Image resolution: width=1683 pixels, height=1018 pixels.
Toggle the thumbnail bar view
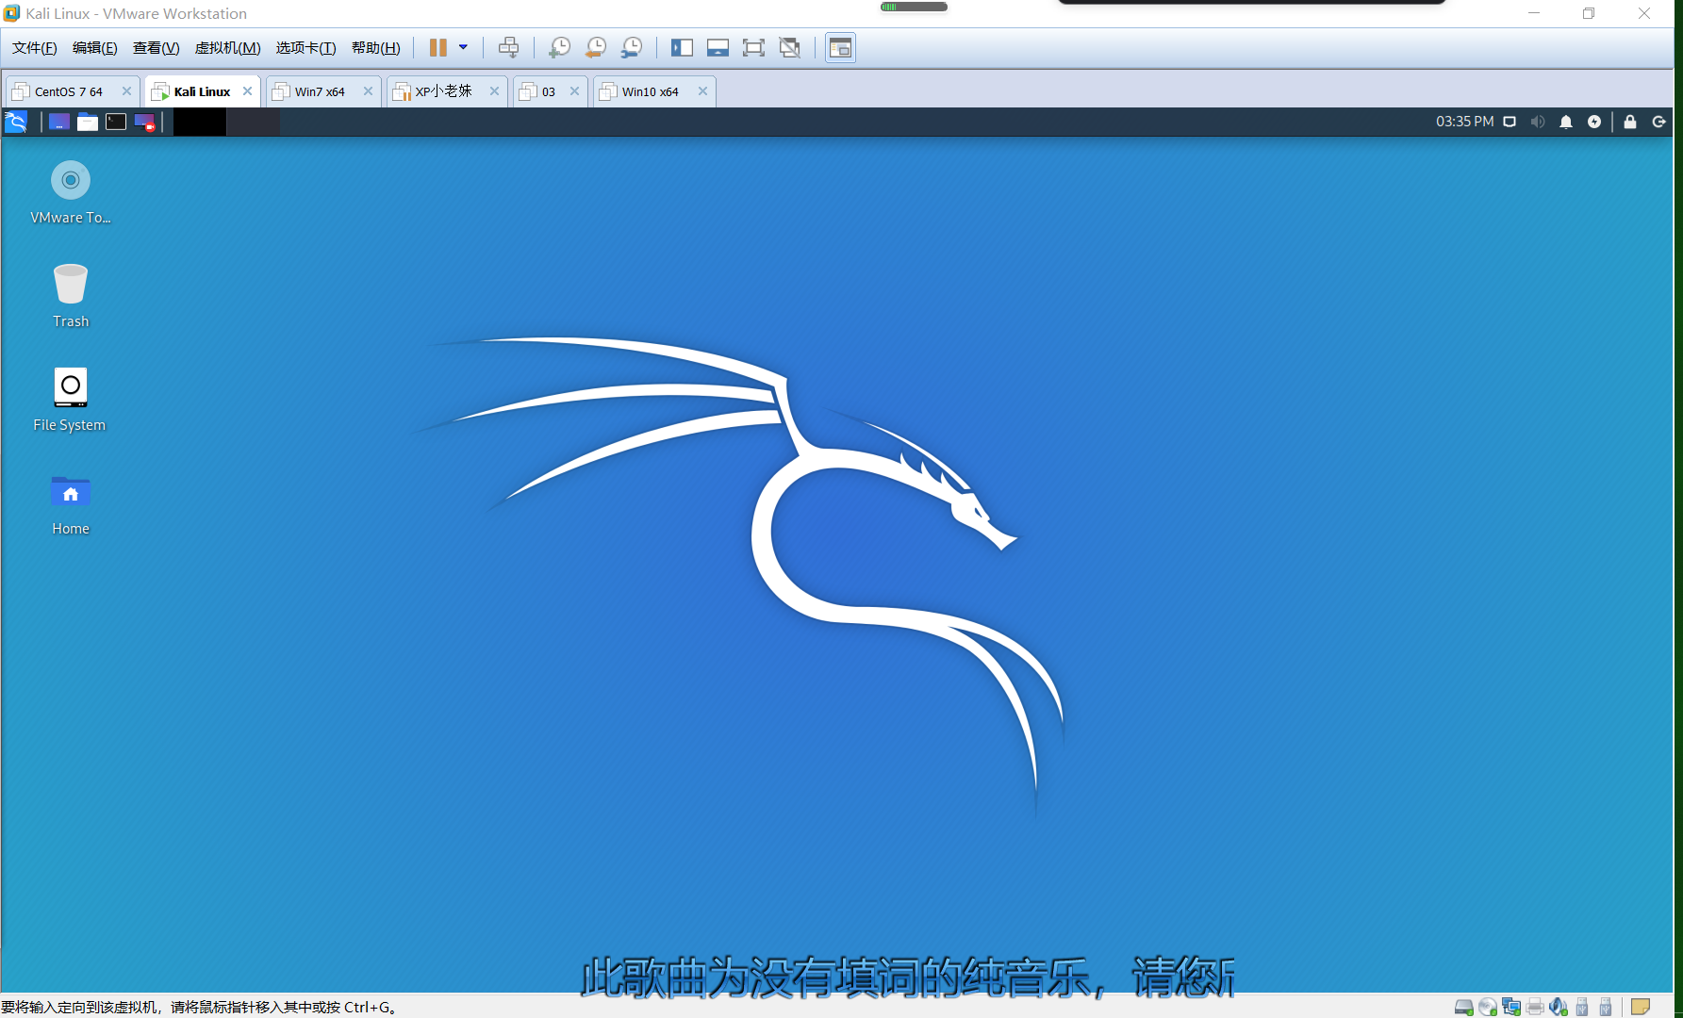click(718, 47)
